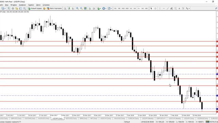This screenshot has height=123, width=218.
Task: Select the text label tool
Action: pos(183,9)
